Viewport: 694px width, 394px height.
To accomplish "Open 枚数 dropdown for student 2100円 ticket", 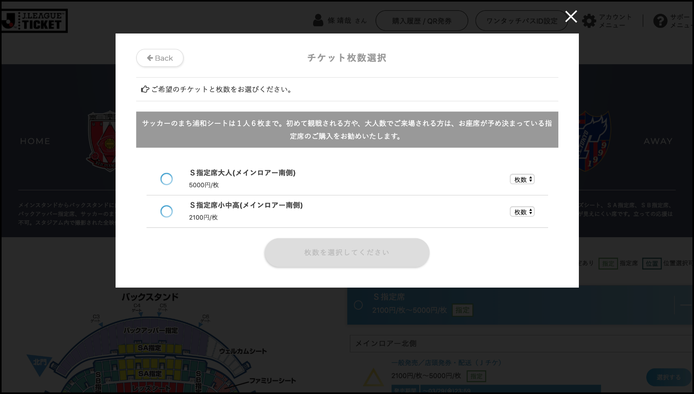I will 522,212.
